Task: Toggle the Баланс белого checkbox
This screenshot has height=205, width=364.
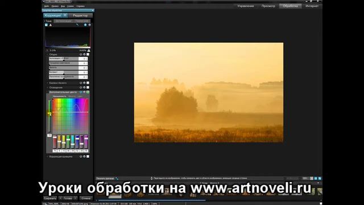Action: coord(88,83)
